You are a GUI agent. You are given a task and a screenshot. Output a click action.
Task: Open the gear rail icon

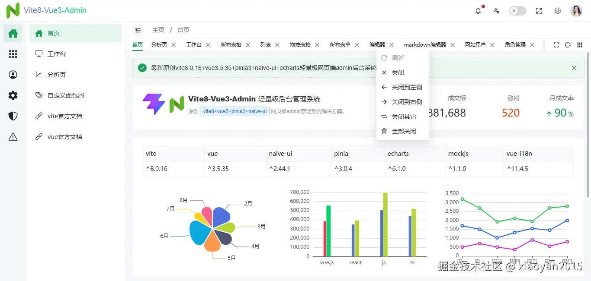[13, 95]
